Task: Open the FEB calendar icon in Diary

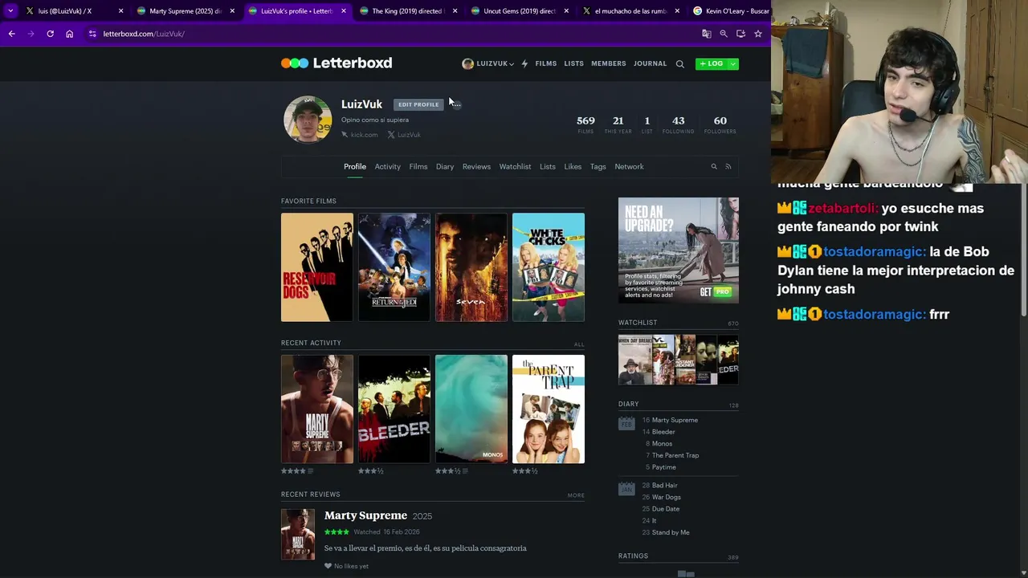Action: [x=626, y=422]
